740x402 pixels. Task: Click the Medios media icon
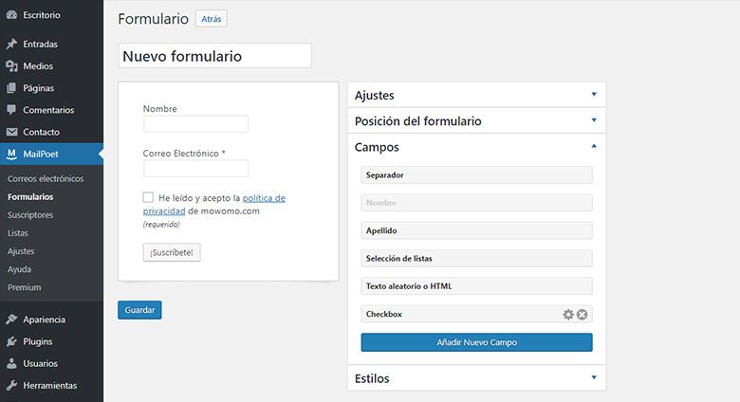(x=11, y=66)
